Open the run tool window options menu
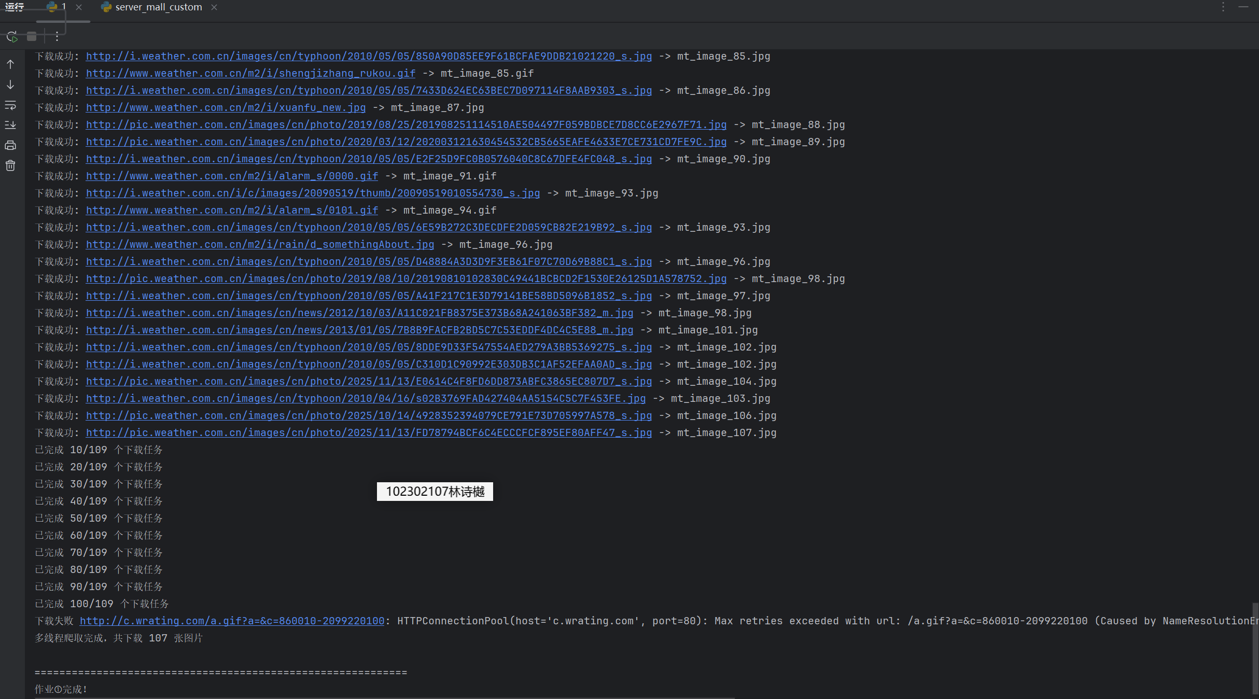This screenshot has height=699, width=1259. [x=1223, y=7]
